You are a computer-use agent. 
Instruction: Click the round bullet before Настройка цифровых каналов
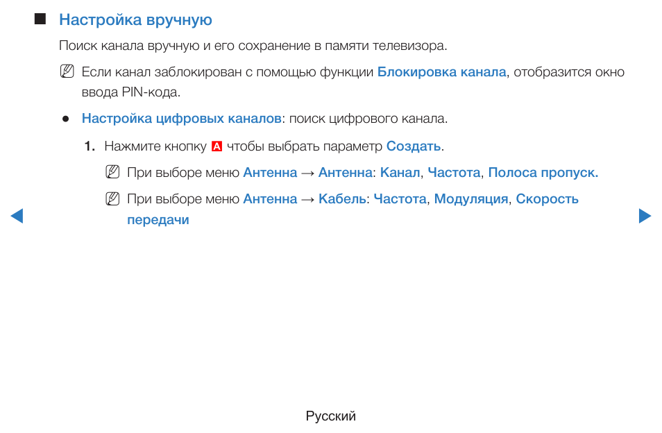pyautogui.click(x=65, y=119)
